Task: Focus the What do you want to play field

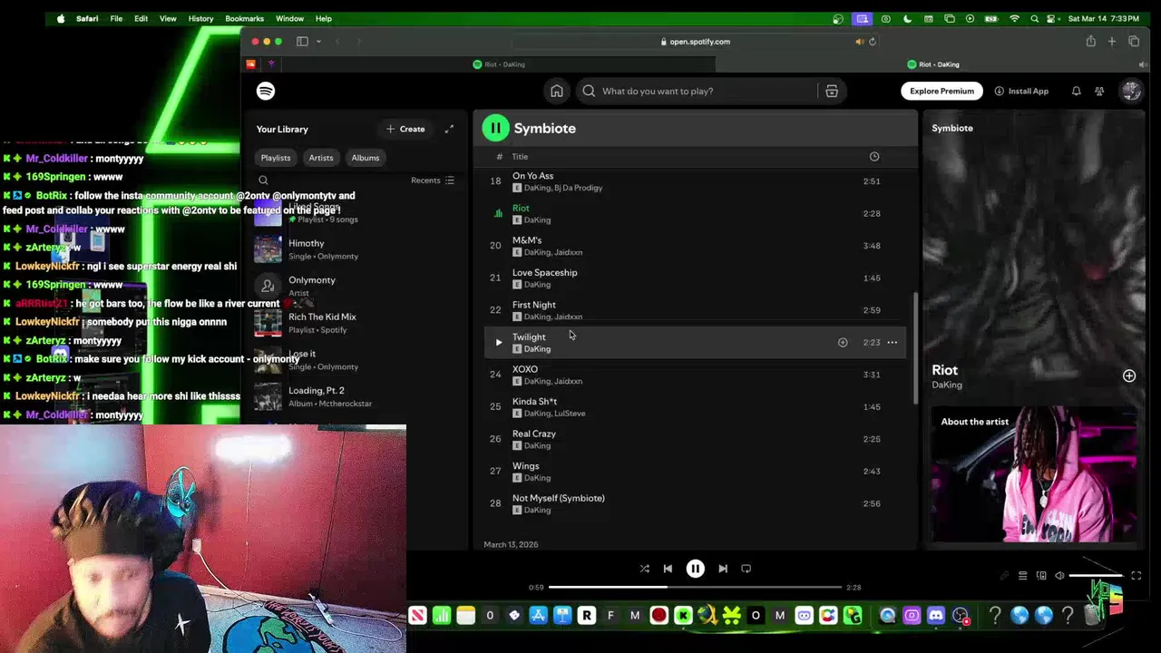Action: point(697,91)
